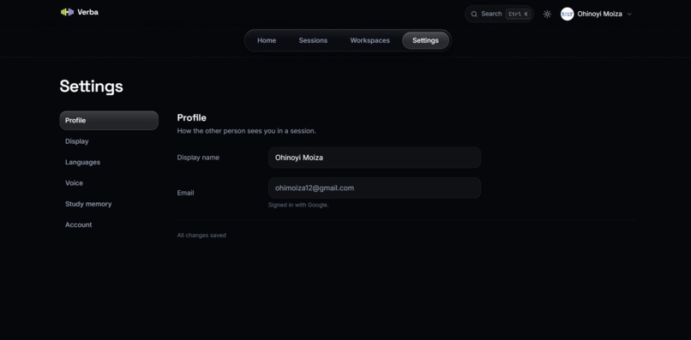Switch to the Workspaces tab
The image size is (691, 340).
[x=370, y=40]
